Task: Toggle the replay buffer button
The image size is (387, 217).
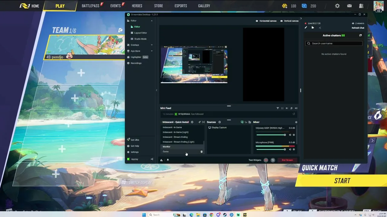Action: pos(273,160)
